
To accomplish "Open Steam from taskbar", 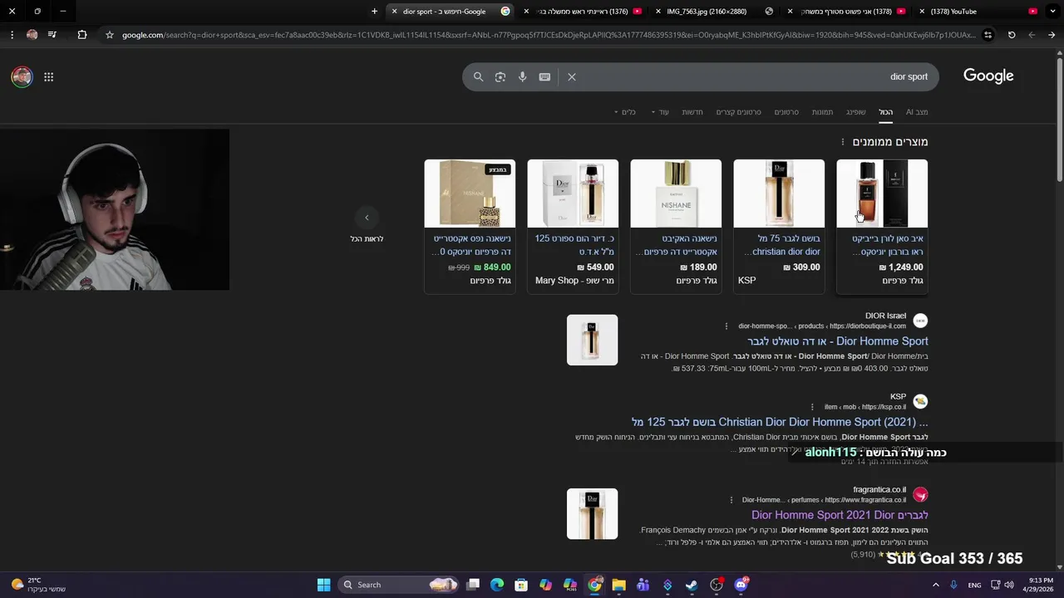I will (x=692, y=585).
